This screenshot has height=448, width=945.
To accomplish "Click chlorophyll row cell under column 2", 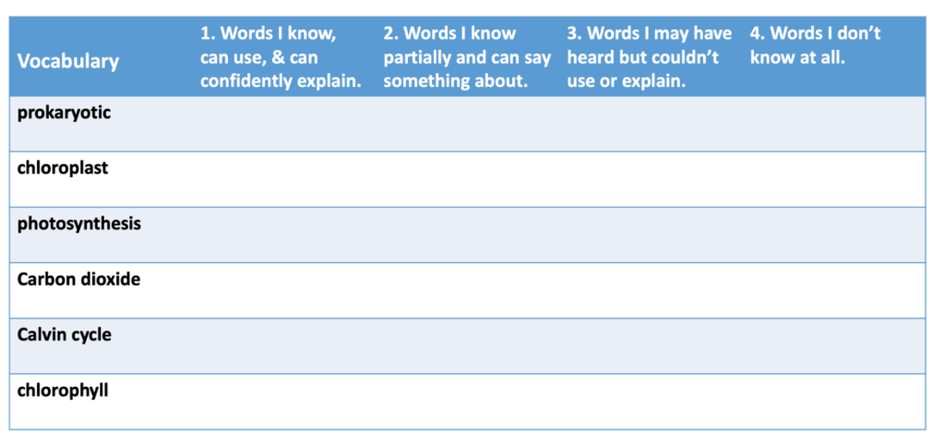I will click(x=471, y=402).
